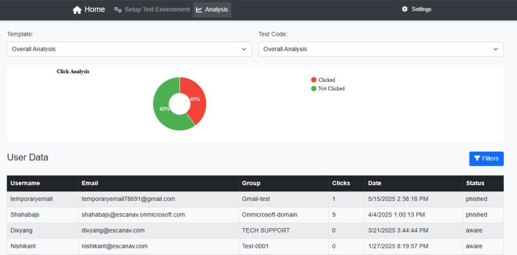Viewport: 517px width, 255px height.
Task: Expand the Template dropdown chevron arrow
Action: [x=244, y=49]
